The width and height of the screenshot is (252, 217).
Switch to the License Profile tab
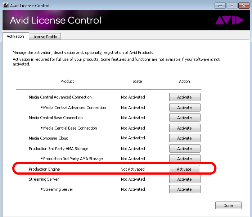point(45,37)
